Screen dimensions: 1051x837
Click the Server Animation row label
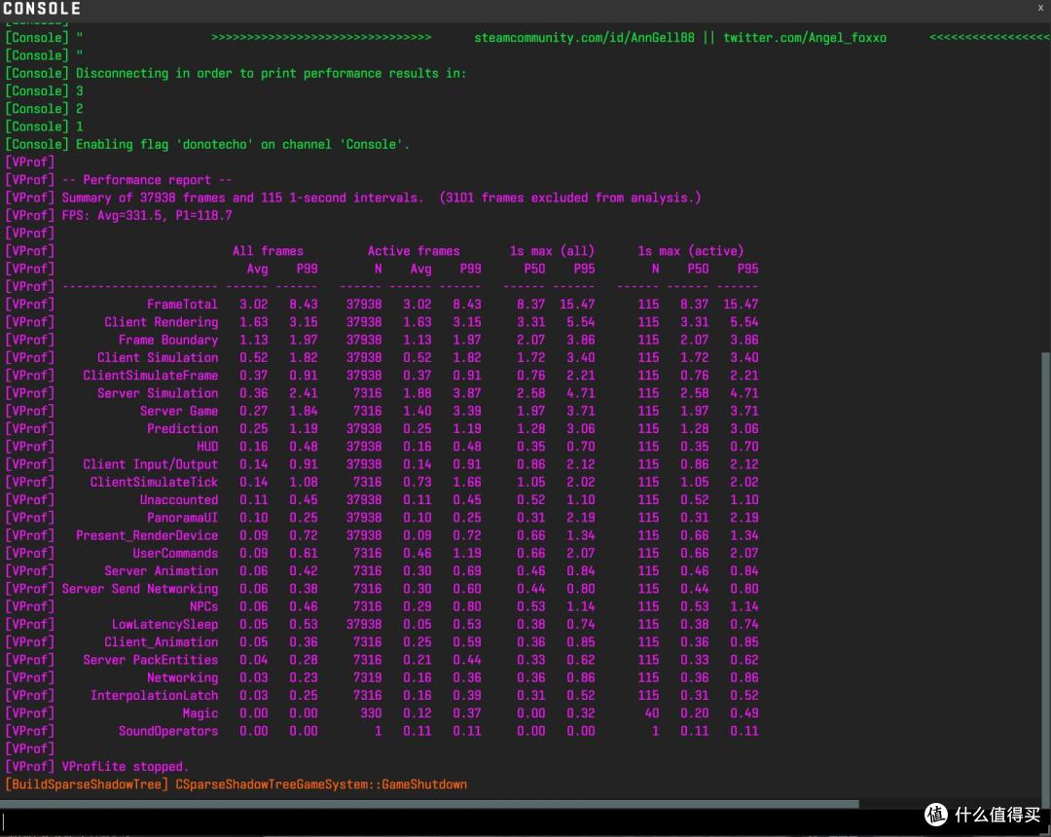pos(161,571)
